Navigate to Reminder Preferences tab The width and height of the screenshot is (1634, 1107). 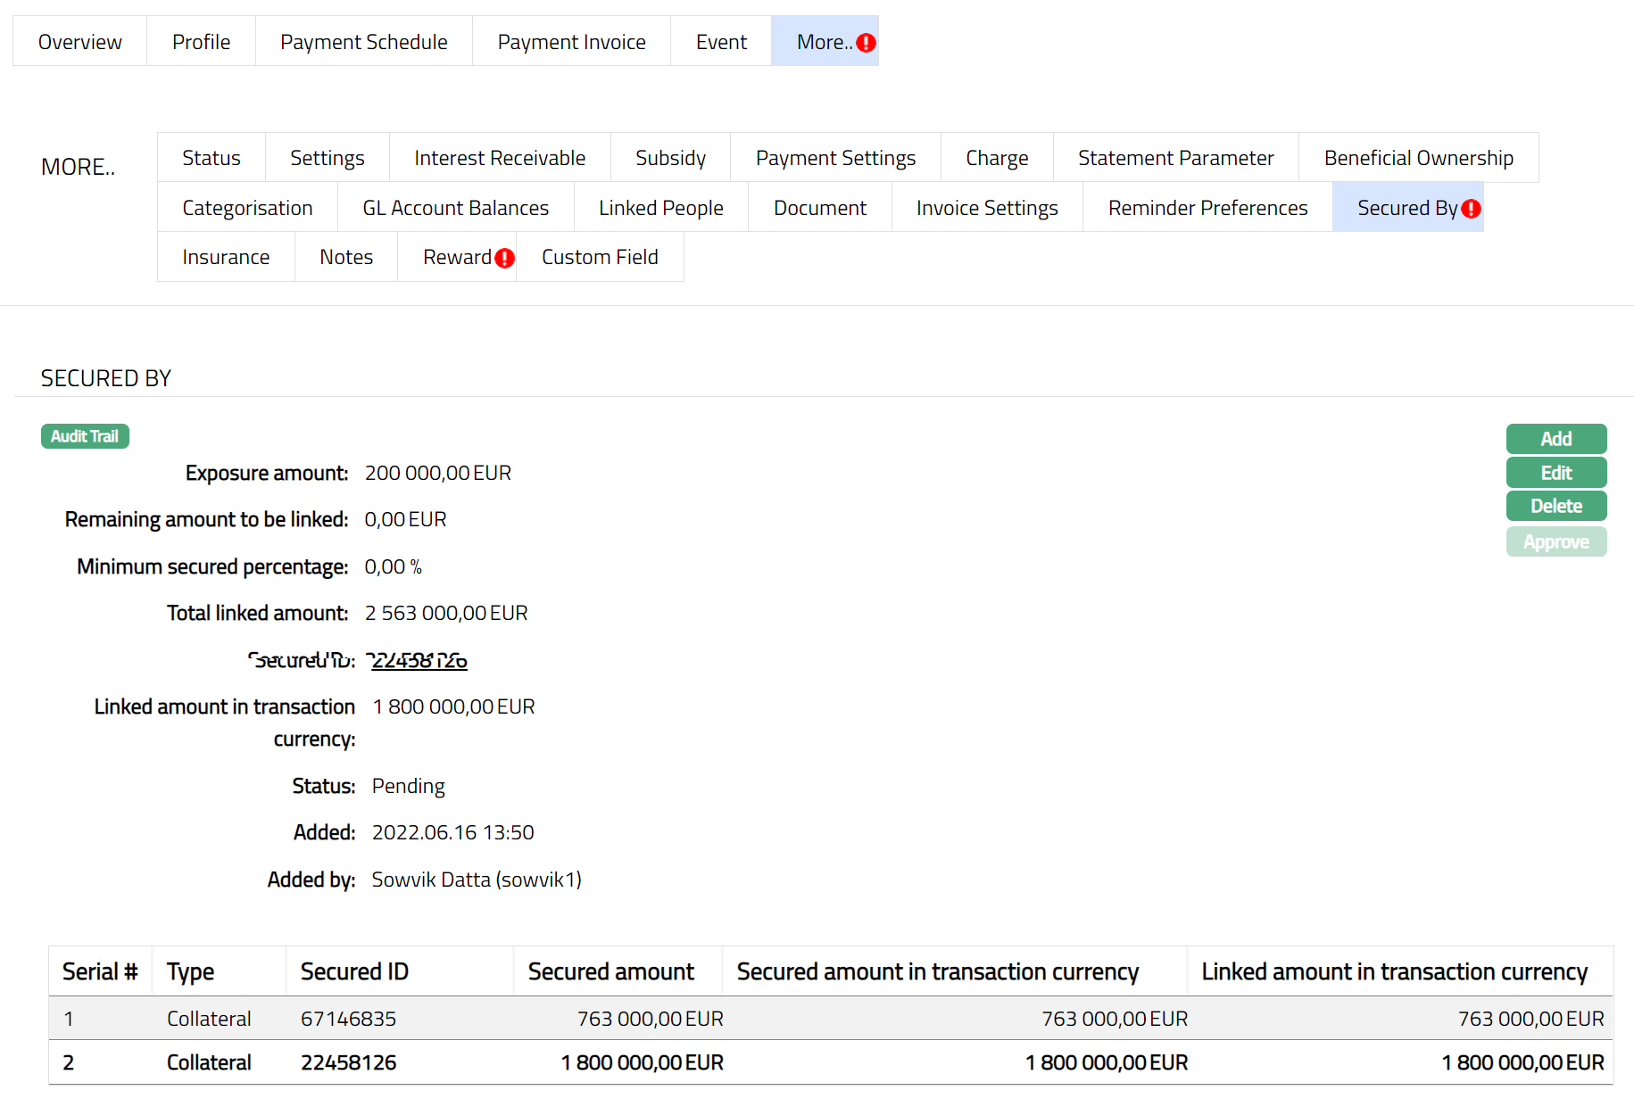click(x=1207, y=208)
